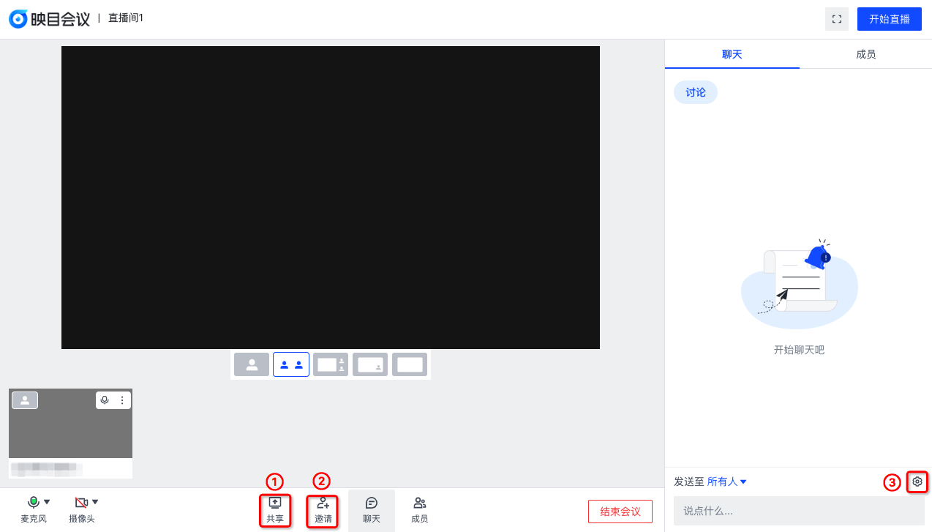Select the layout with side participant thumbnails

pos(331,364)
